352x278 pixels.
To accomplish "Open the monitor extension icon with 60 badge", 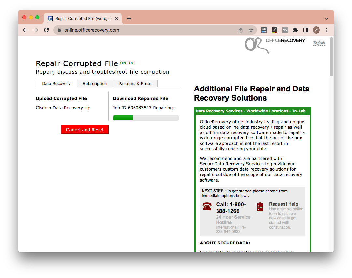I will 264,30.
